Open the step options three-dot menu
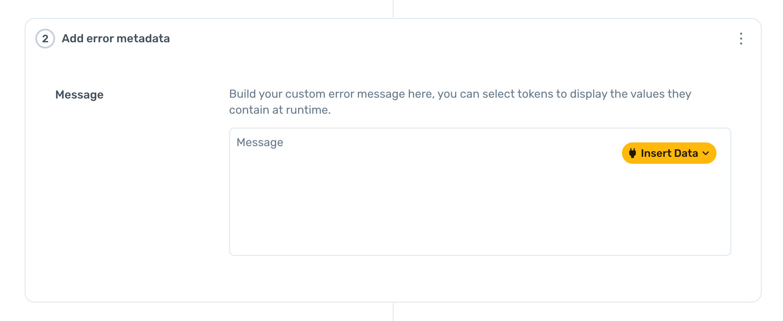783x321 pixels. 741,39
